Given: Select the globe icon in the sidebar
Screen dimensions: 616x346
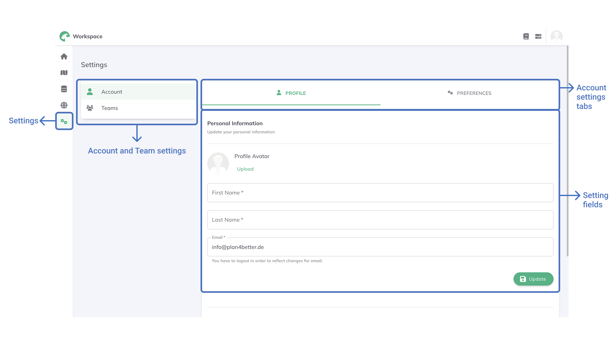Looking at the screenshot, I should click(x=64, y=105).
